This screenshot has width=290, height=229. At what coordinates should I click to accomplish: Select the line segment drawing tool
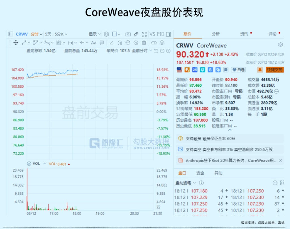(x=24, y=43)
